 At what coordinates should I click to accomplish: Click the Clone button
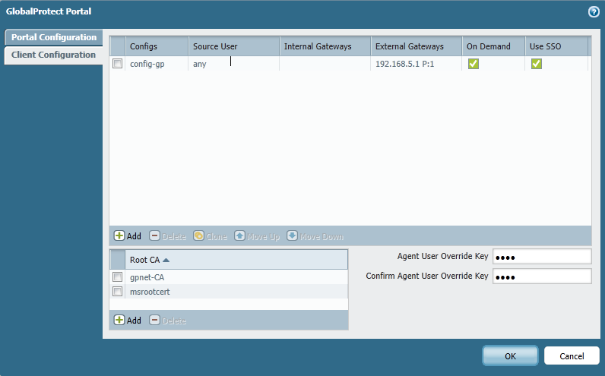pyautogui.click(x=211, y=236)
